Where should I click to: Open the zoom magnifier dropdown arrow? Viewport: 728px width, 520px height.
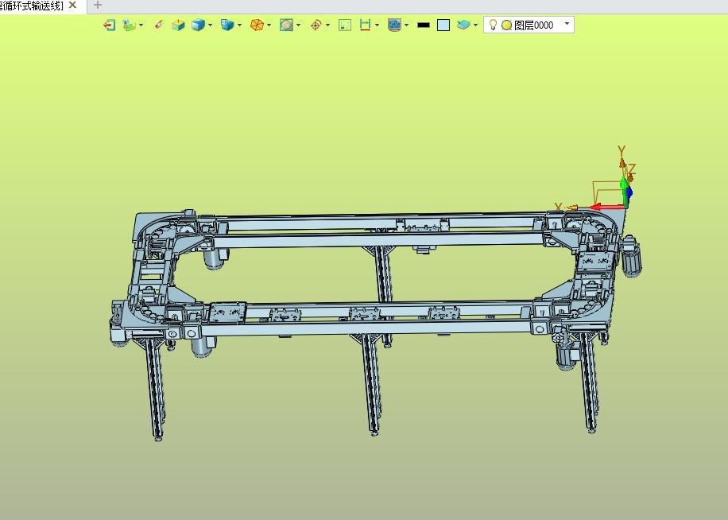click(299, 25)
